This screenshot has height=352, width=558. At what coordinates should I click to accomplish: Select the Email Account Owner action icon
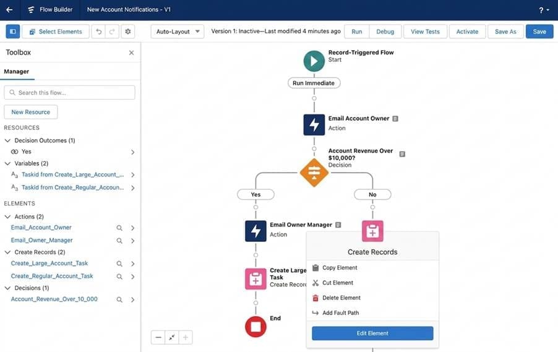point(314,124)
